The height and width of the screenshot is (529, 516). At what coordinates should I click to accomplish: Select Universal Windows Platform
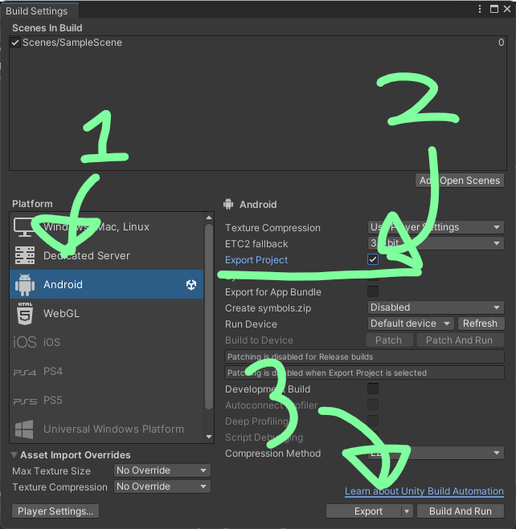pyautogui.click(x=106, y=429)
